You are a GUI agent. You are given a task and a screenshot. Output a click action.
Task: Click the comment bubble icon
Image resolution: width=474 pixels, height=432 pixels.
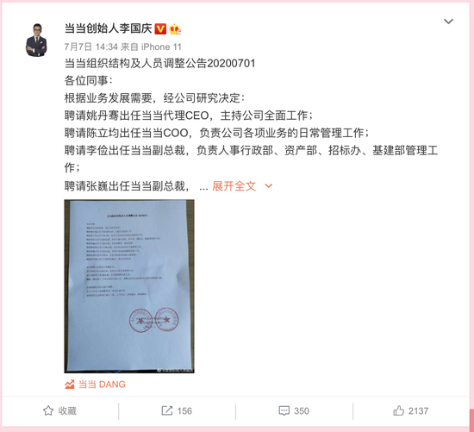click(x=284, y=410)
